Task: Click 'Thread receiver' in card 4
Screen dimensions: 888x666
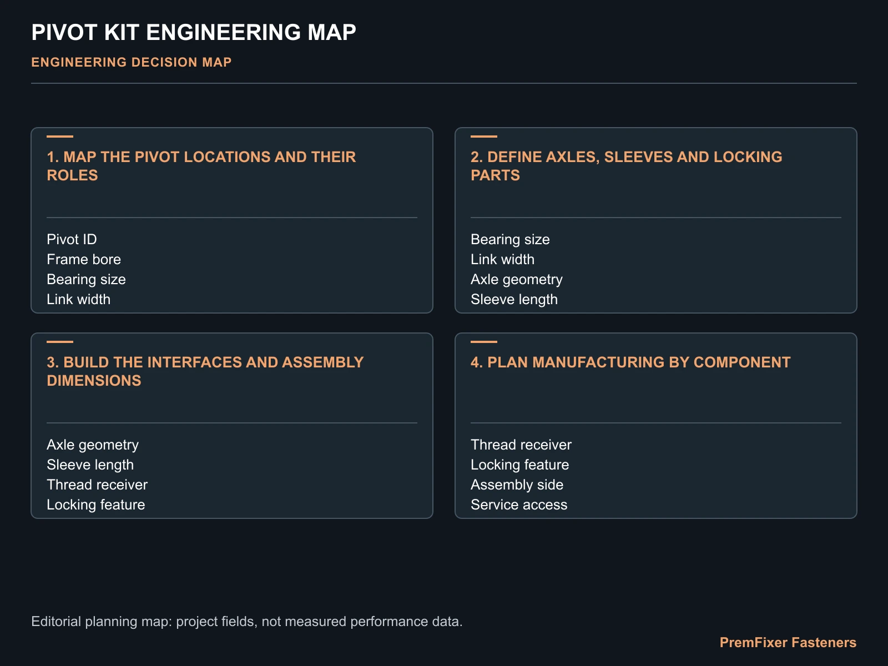Action: [x=521, y=445]
